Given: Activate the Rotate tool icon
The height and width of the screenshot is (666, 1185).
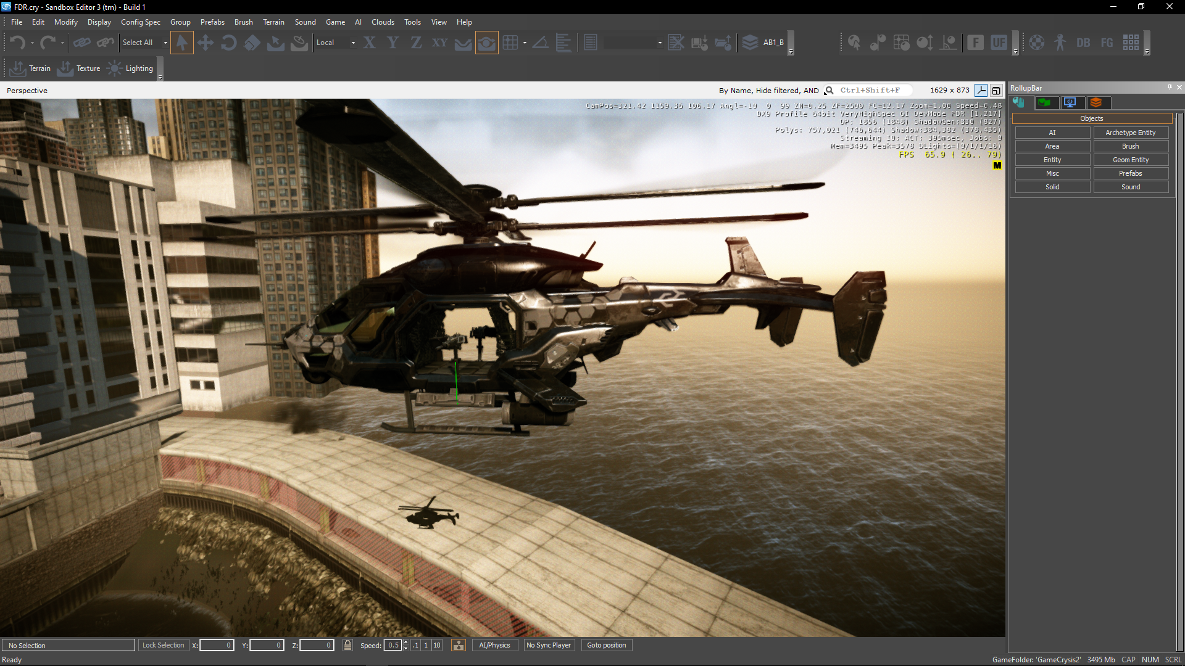Looking at the screenshot, I should [228, 43].
